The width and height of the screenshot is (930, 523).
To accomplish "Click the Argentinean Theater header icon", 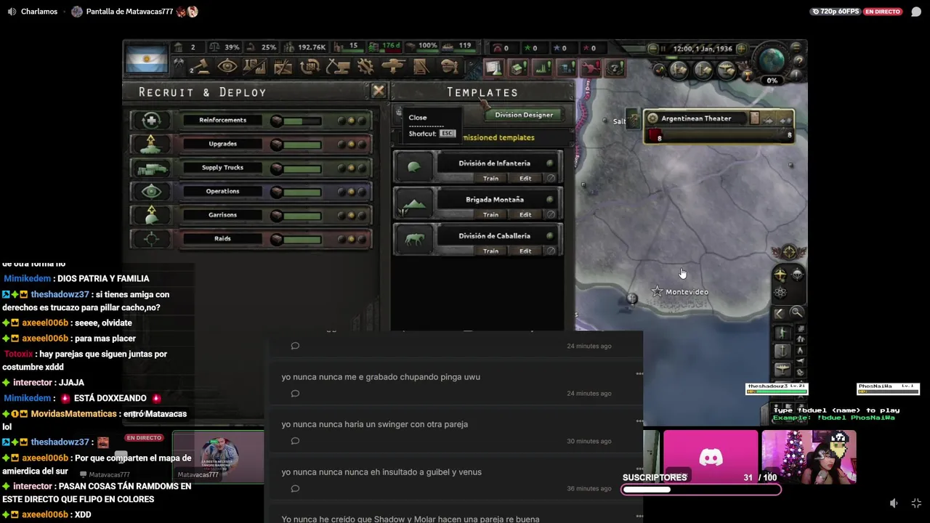I will click(652, 118).
